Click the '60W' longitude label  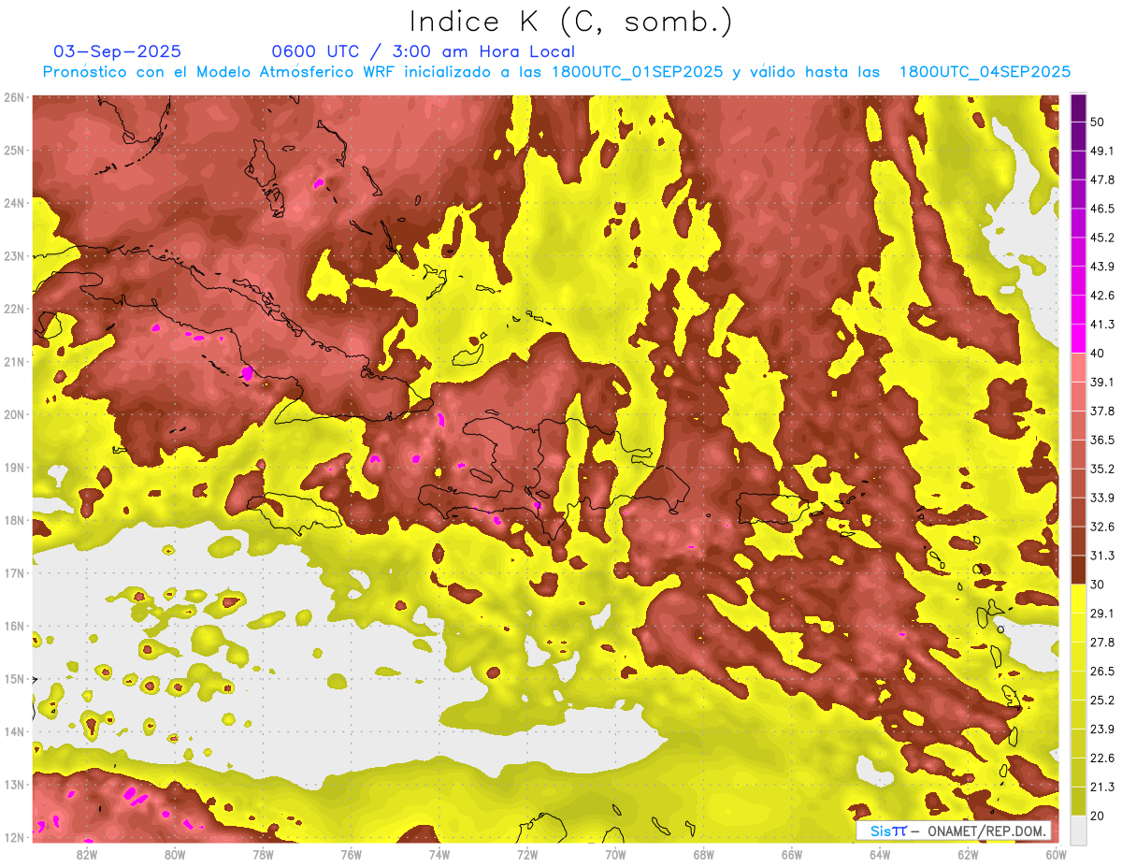click(x=1056, y=854)
